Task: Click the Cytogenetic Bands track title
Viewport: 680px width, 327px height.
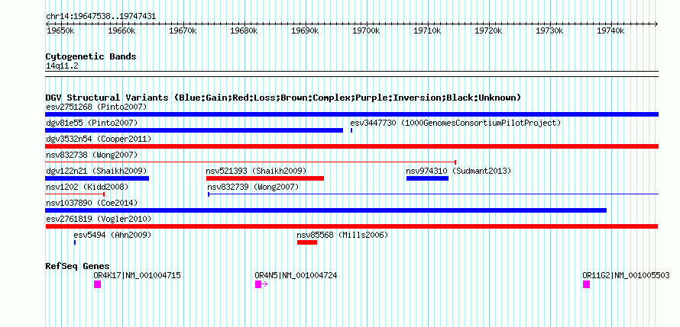Action: pos(91,56)
